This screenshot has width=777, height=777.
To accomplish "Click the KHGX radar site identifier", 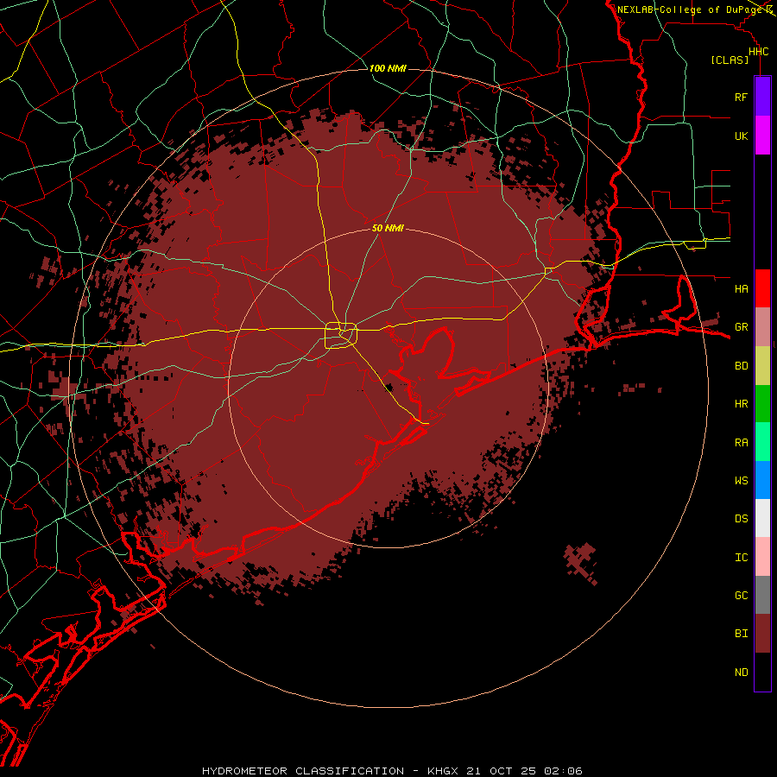I will click(443, 771).
